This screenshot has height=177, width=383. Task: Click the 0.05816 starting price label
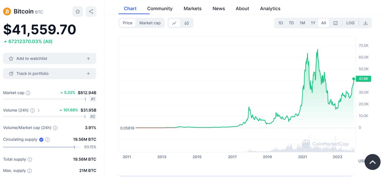(127, 128)
